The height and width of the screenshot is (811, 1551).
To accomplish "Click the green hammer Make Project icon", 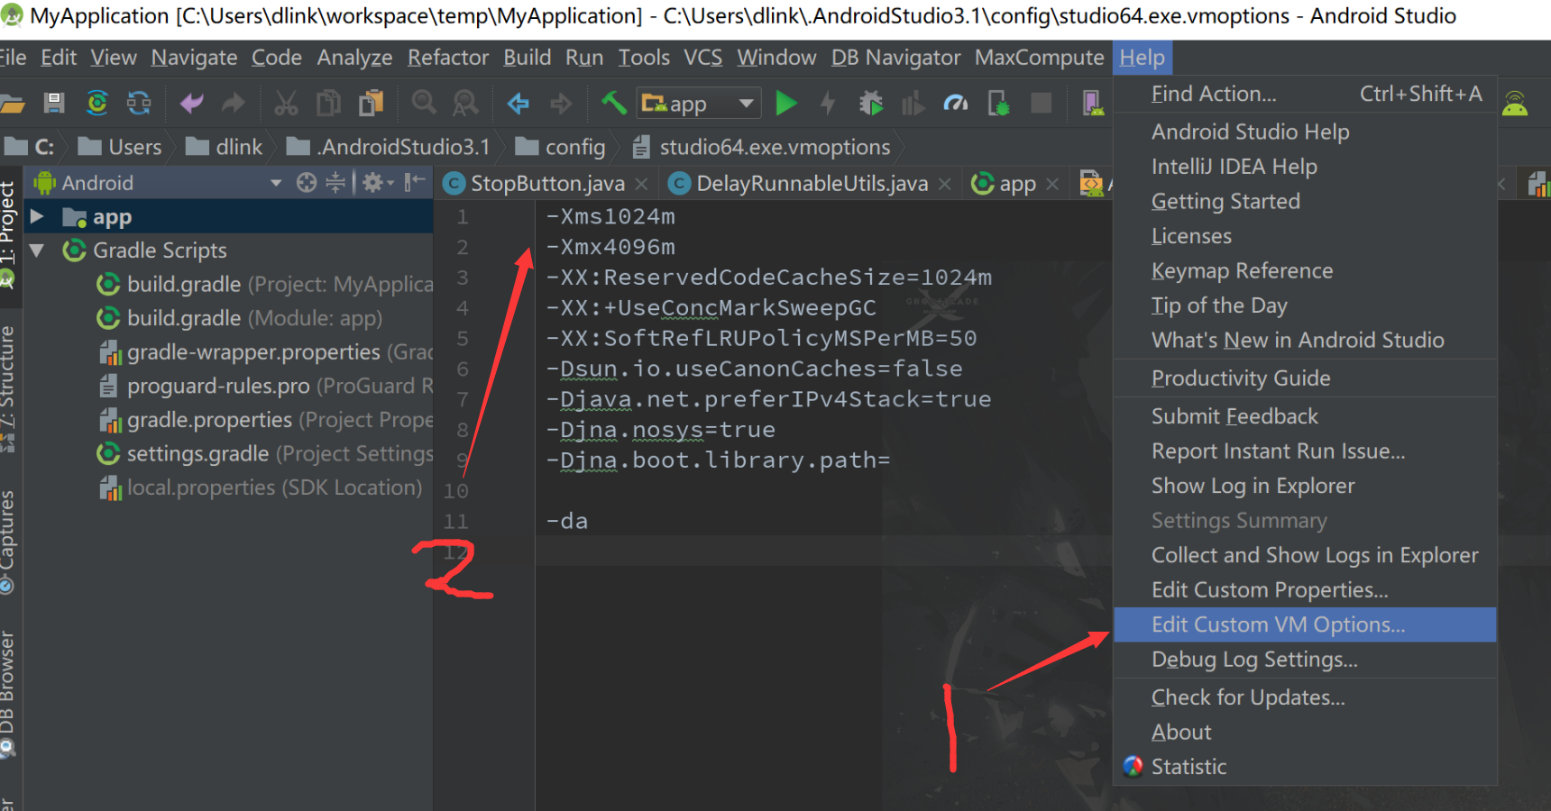I will point(614,104).
